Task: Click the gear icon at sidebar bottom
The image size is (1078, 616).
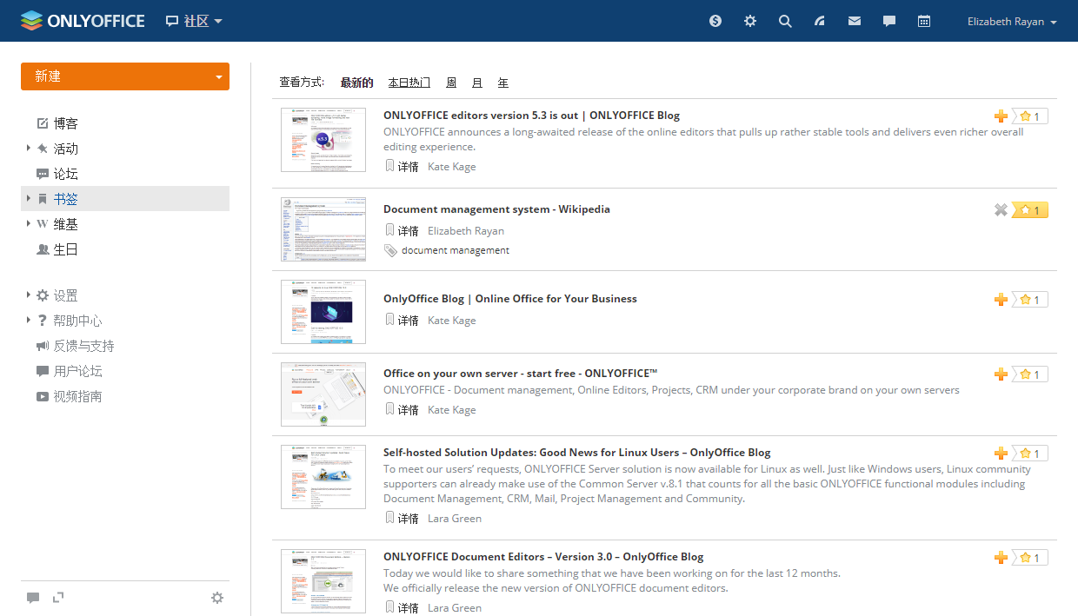Action: [217, 598]
